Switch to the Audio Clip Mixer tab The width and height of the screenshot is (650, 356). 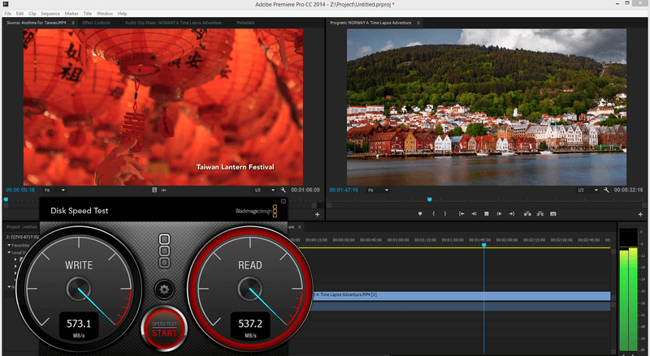tap(173, 23)
